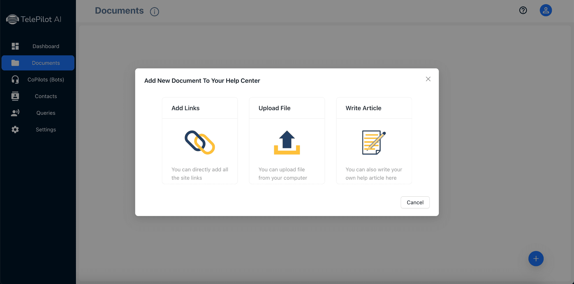Select the Upload File card heading

pyautogui.click(x=274, y=108)
